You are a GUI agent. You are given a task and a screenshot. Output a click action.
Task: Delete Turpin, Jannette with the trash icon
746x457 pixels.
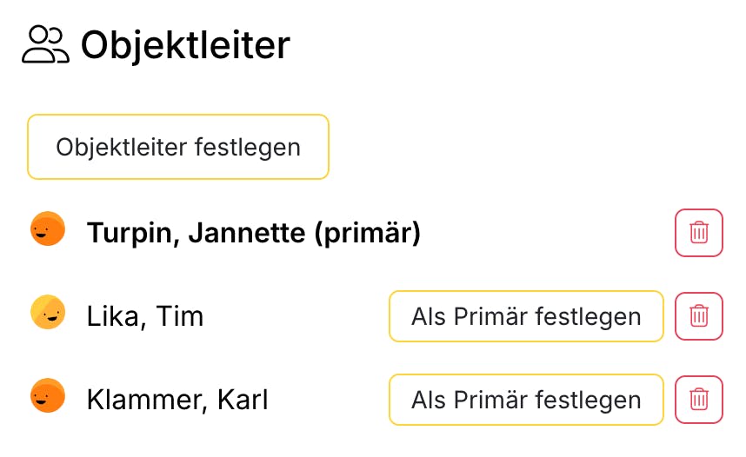(x=698, y=233)
